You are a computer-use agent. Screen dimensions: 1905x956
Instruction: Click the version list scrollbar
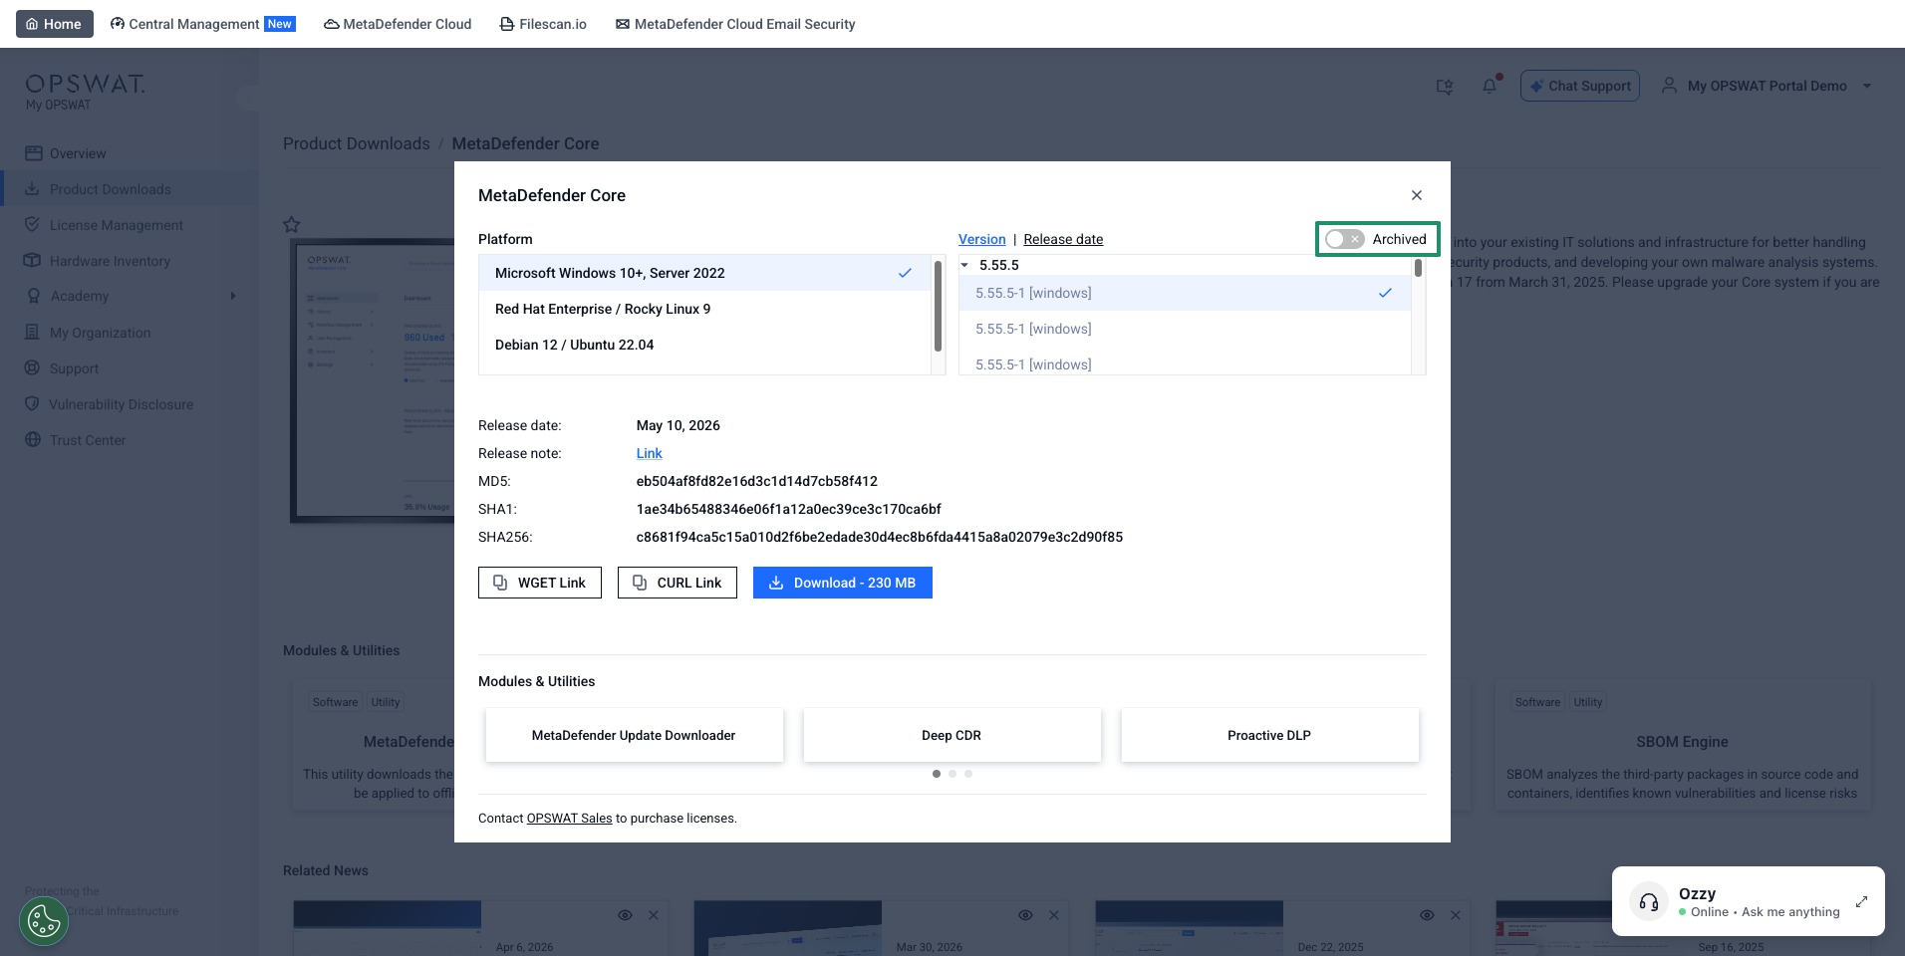tap(1418, 268)
